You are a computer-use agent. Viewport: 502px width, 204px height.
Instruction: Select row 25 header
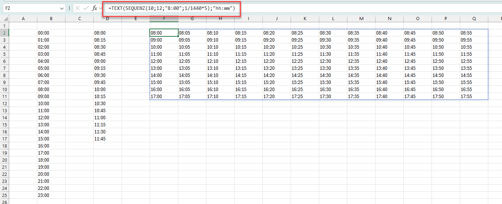click(x=4, y=195)
